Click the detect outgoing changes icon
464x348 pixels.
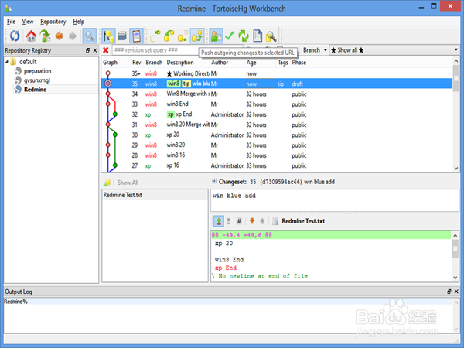pyautogui.click(x=183, y=36)
